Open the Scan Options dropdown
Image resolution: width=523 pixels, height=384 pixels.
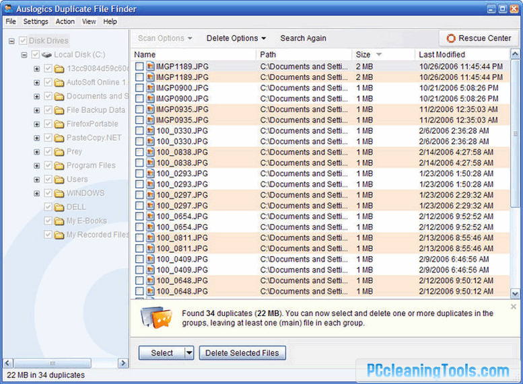click(x=165, y=38)
